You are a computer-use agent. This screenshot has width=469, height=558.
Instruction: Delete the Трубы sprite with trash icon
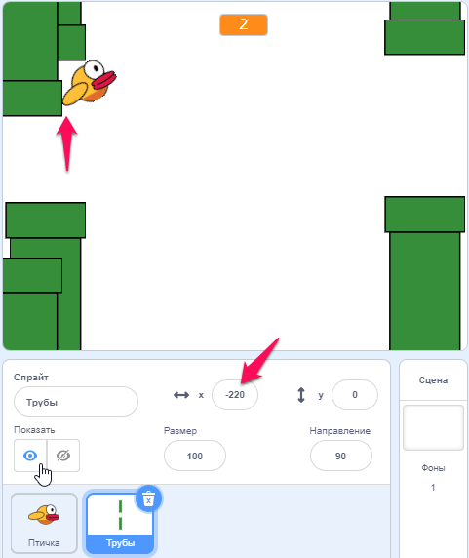click(x=148, y=499)
